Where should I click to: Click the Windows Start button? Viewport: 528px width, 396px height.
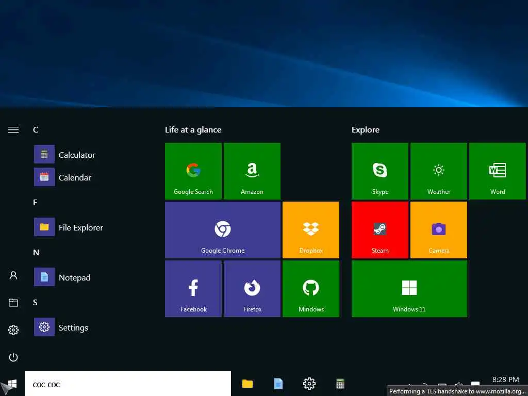(x=12, y=384)
